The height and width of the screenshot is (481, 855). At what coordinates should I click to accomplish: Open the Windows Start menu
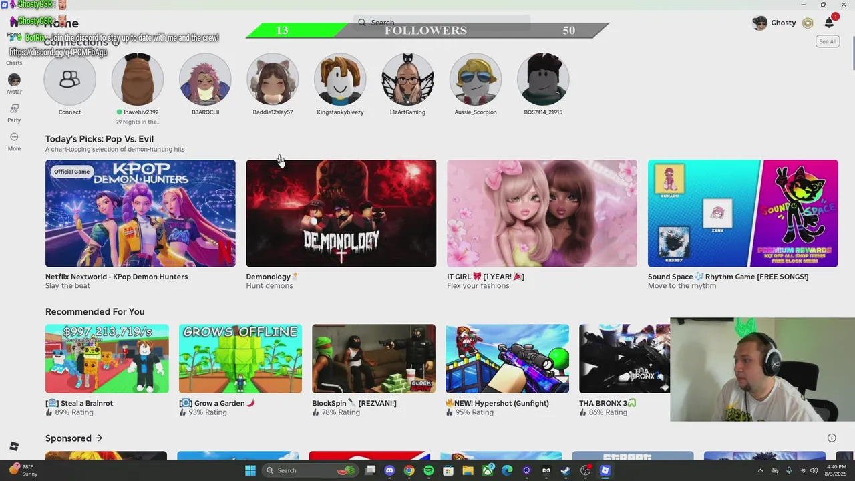click(250, 470)
